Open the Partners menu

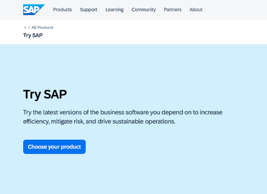coord(173,10)
